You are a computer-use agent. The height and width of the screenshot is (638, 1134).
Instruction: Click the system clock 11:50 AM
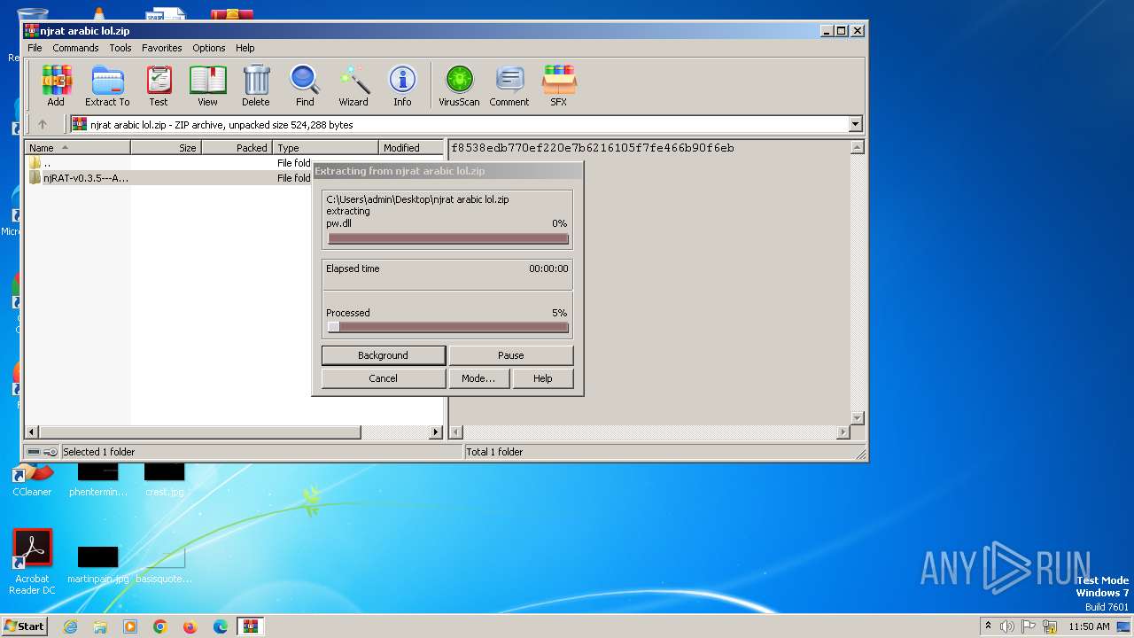point(1089,626)
